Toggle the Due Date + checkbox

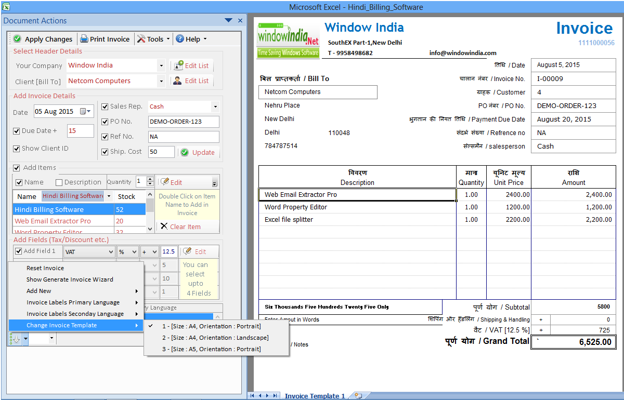pyautogui.click(x=17, y=131)
